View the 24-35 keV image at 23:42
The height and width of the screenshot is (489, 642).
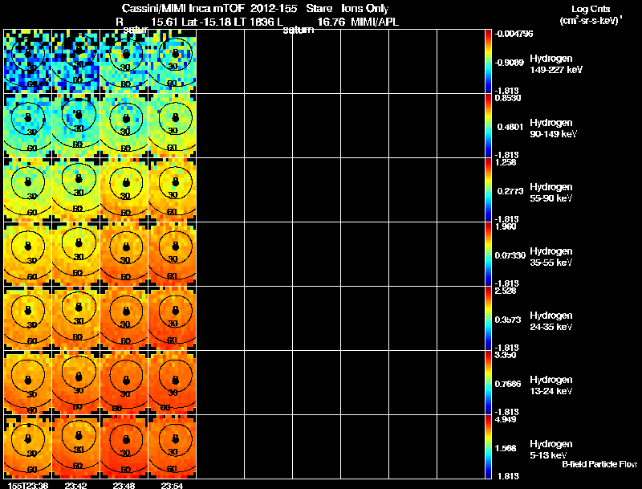pyautogui.click(x=75, y=318)
